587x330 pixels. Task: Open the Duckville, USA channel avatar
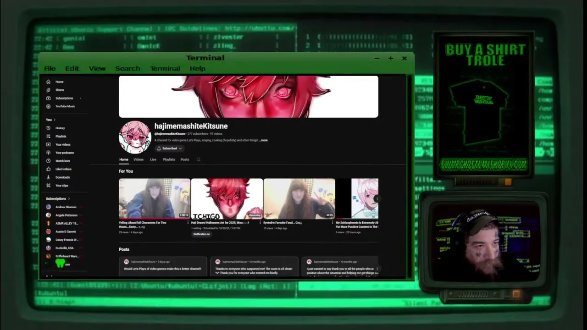coord(48,248)
